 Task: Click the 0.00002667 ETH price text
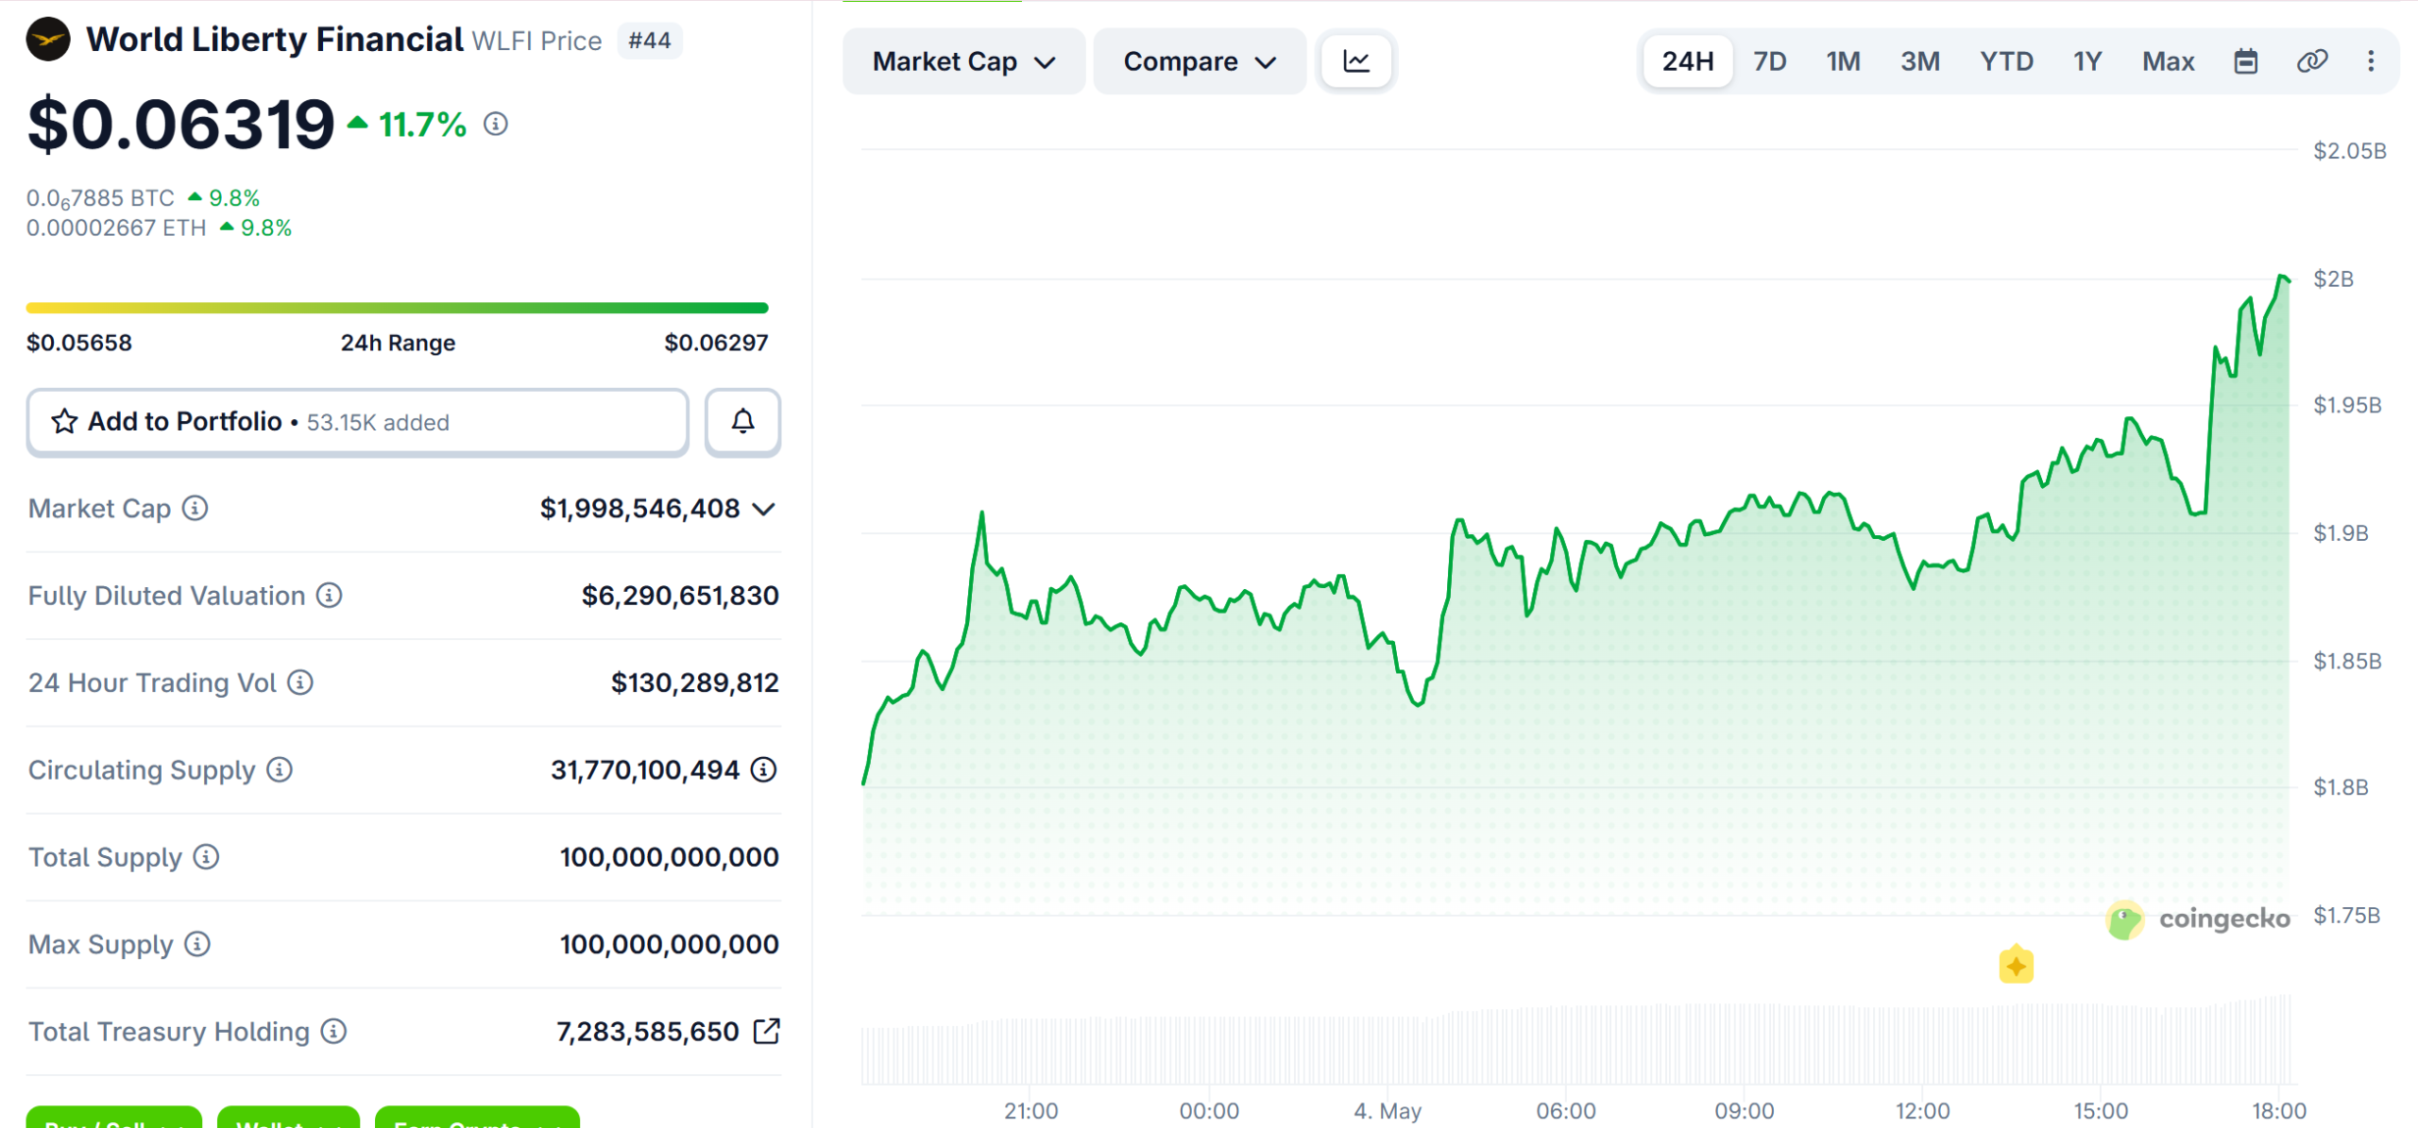116,227
